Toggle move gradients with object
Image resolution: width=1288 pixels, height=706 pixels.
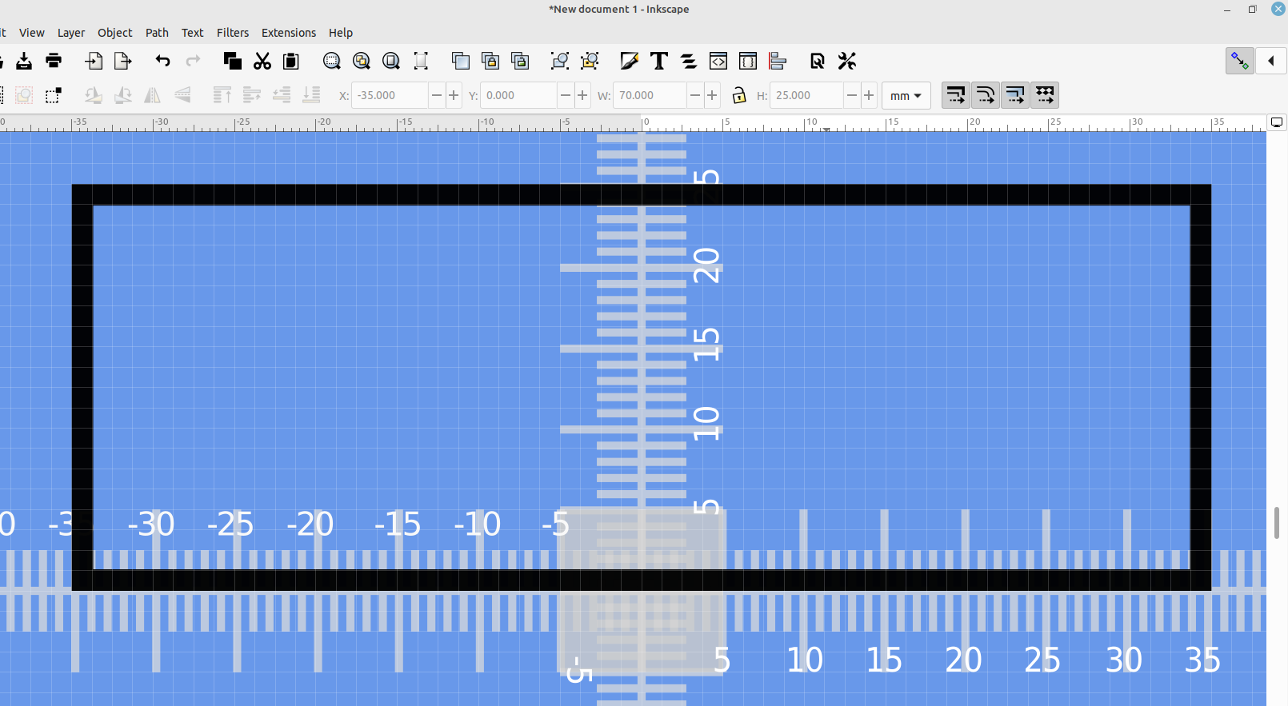[1014, 95]
